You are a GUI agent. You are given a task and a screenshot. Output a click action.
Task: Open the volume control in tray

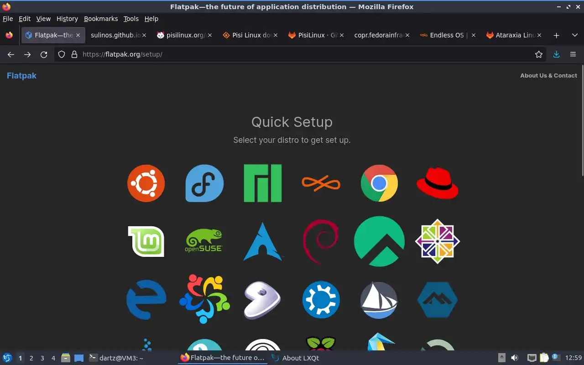pos(515,358)
